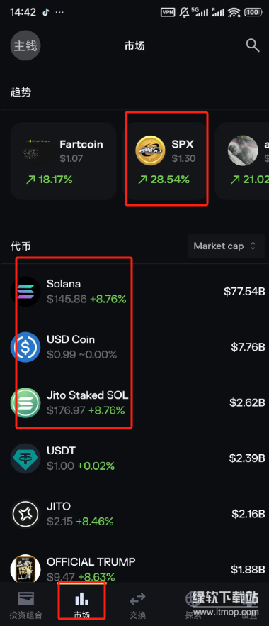Tap the USD Coin logo

pos(25,347)
